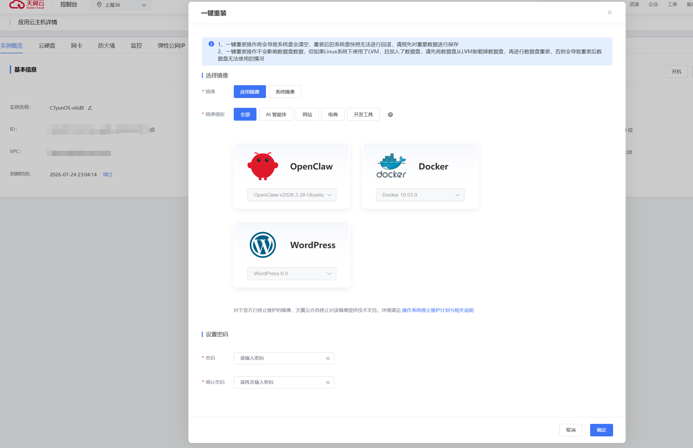Image resolution: width=693 pixels, height=448 pixels.
Task: Select the OpenClaw image card title
Action: pyautogui.click(x=311, y=166)
